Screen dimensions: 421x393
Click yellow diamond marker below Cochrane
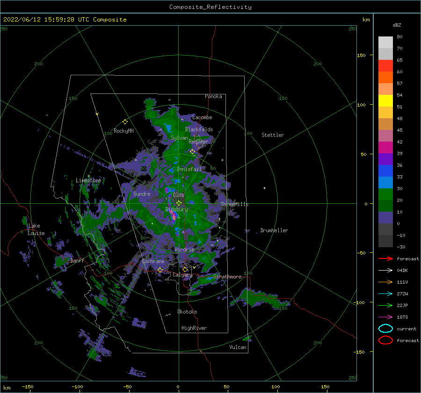(160, 270)
